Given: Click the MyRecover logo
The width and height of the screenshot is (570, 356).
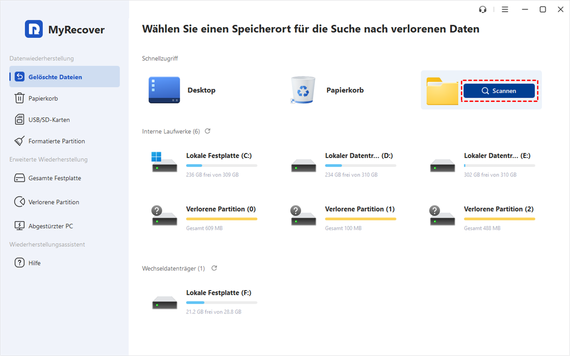Looking at the screenshot, I should pos(34,29).
